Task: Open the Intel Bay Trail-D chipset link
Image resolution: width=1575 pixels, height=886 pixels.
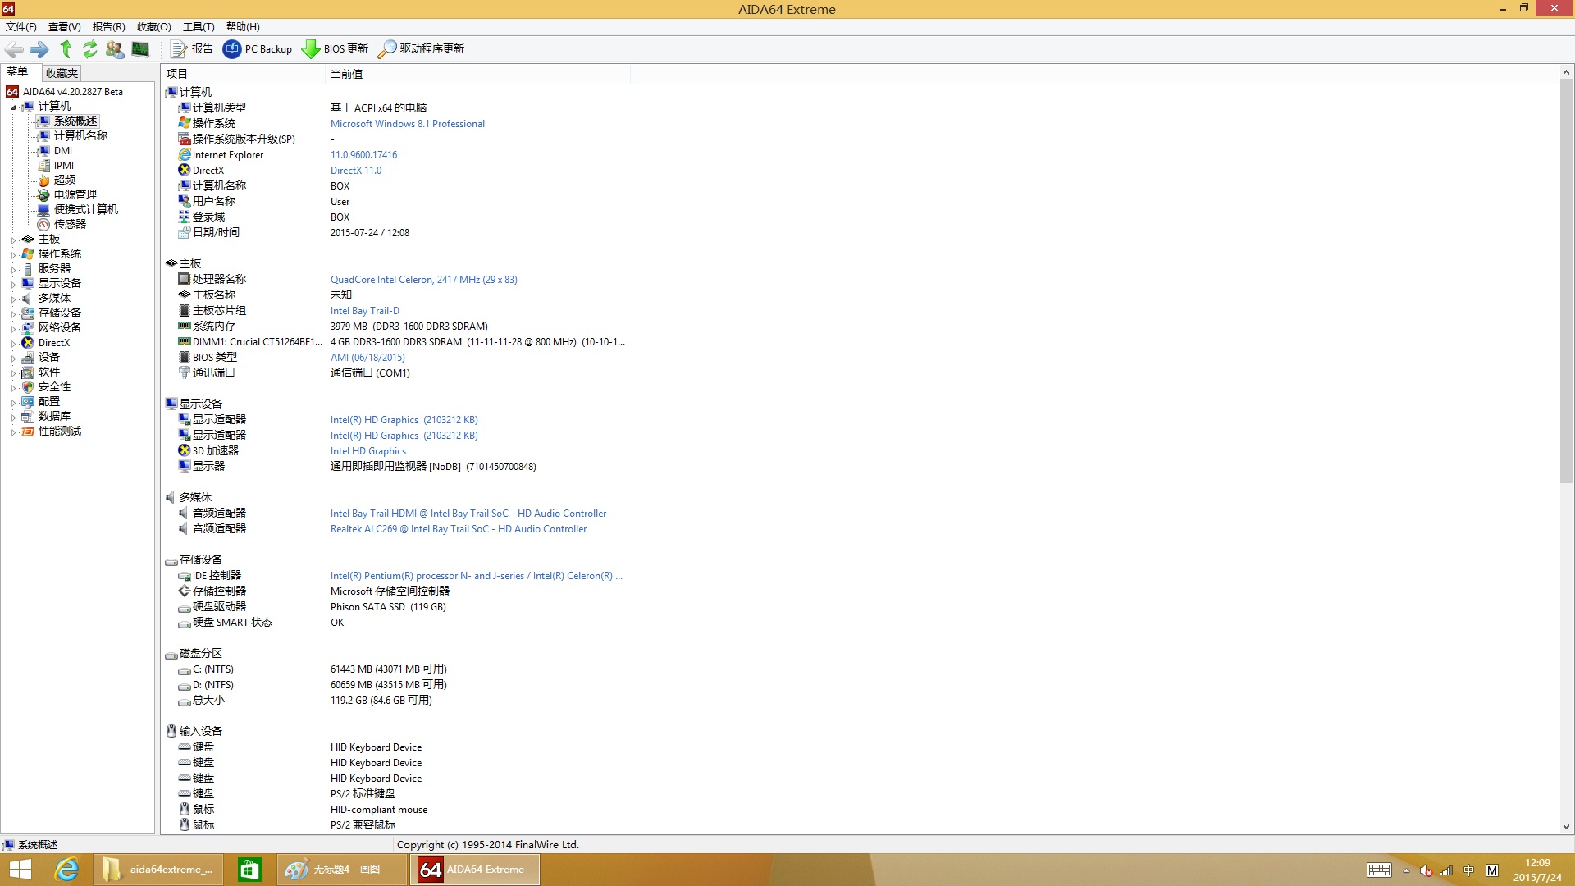Action: 365,311
